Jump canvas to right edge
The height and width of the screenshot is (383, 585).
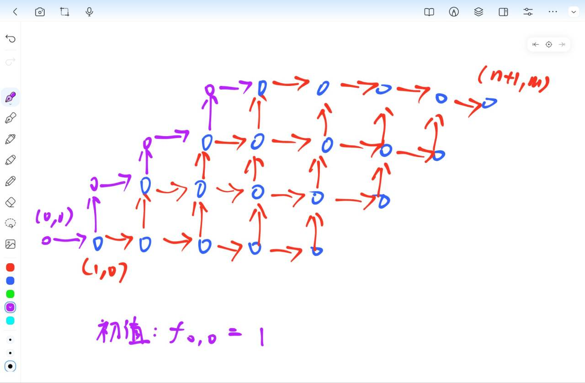(562, 44)
